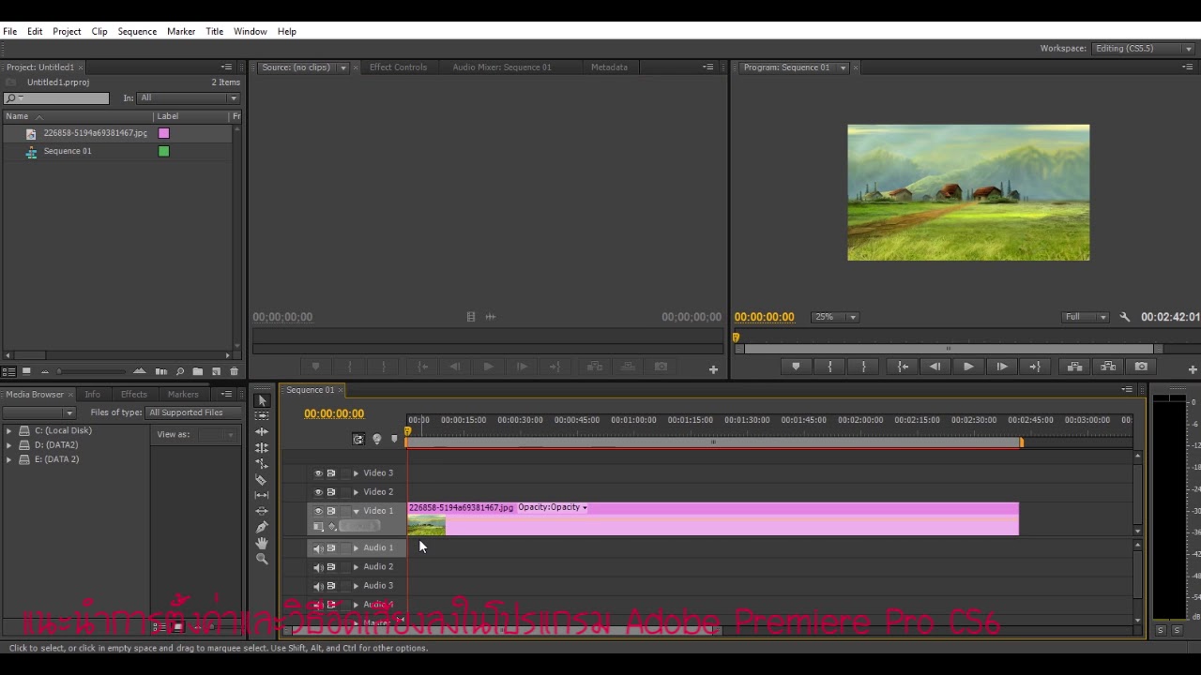
Task: Mute Audio 1 track speaker toggle
Action: coord(318,548)
